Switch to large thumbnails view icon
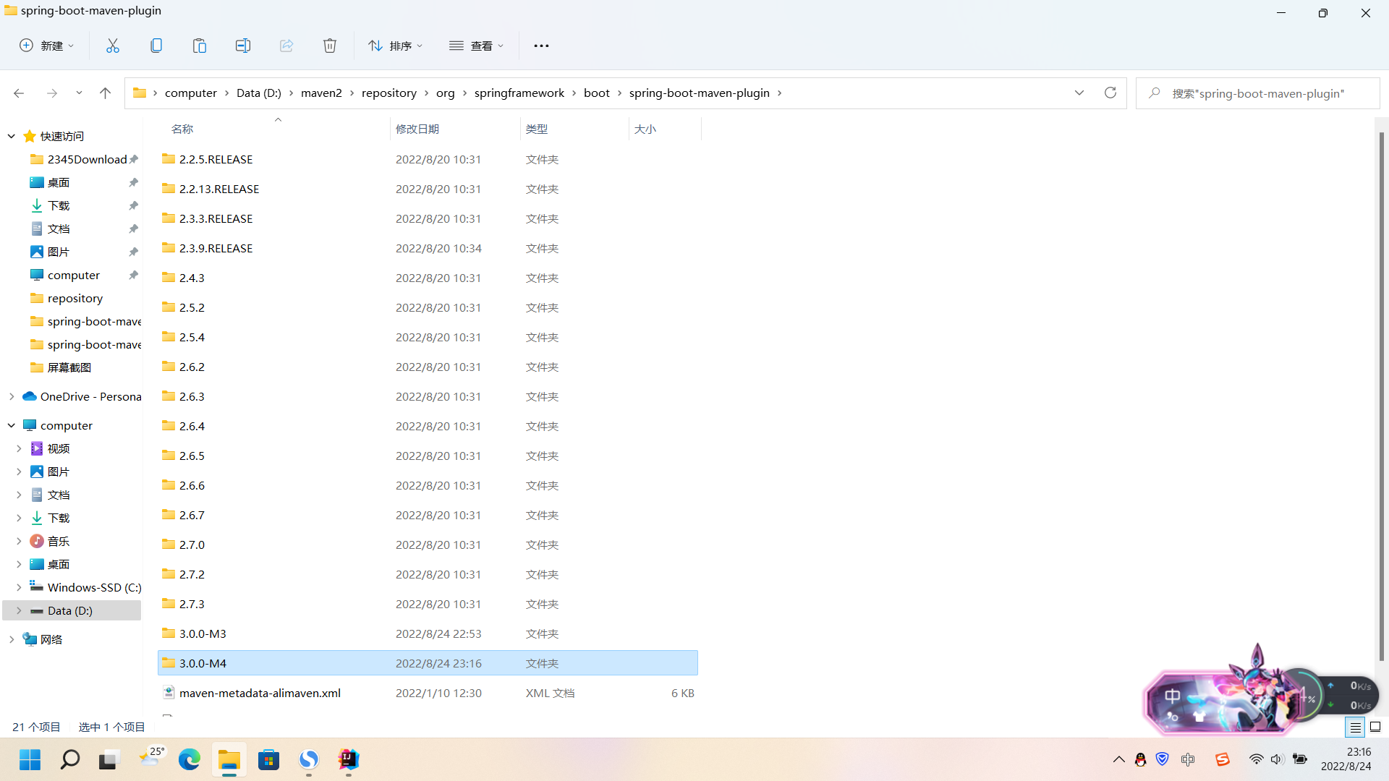This screenshot has height=781, width=1389. (x=1375, y=727)
